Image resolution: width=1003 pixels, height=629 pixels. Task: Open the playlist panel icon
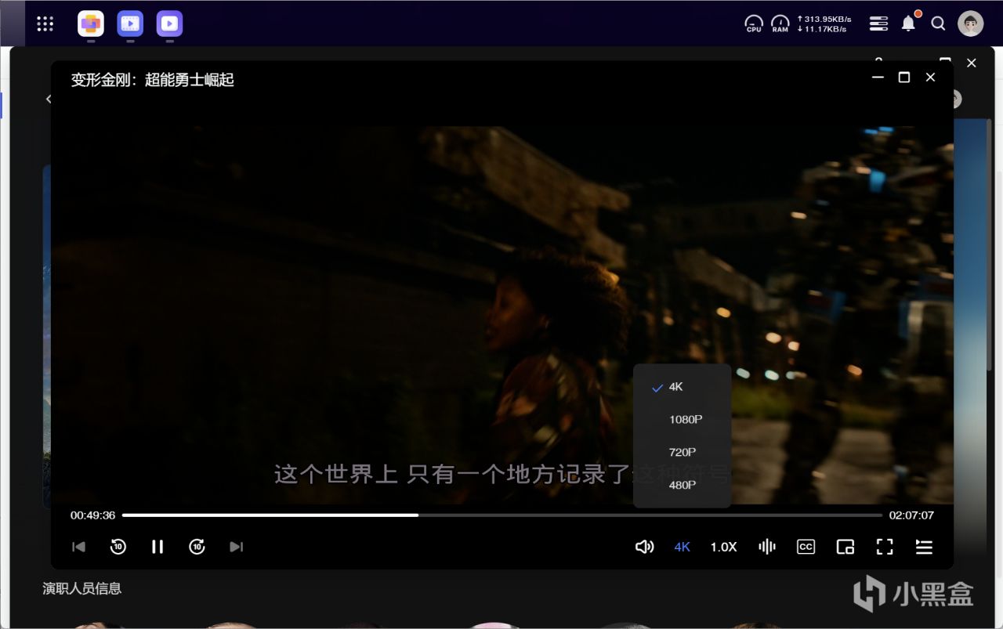tap(924, 547)
